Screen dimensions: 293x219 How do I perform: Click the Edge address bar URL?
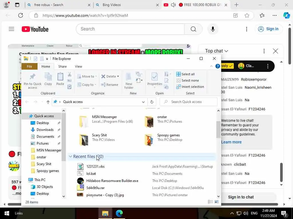coord(85,15)
